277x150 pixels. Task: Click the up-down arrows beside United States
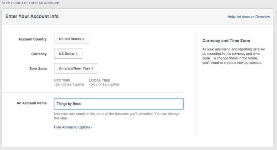83,39
